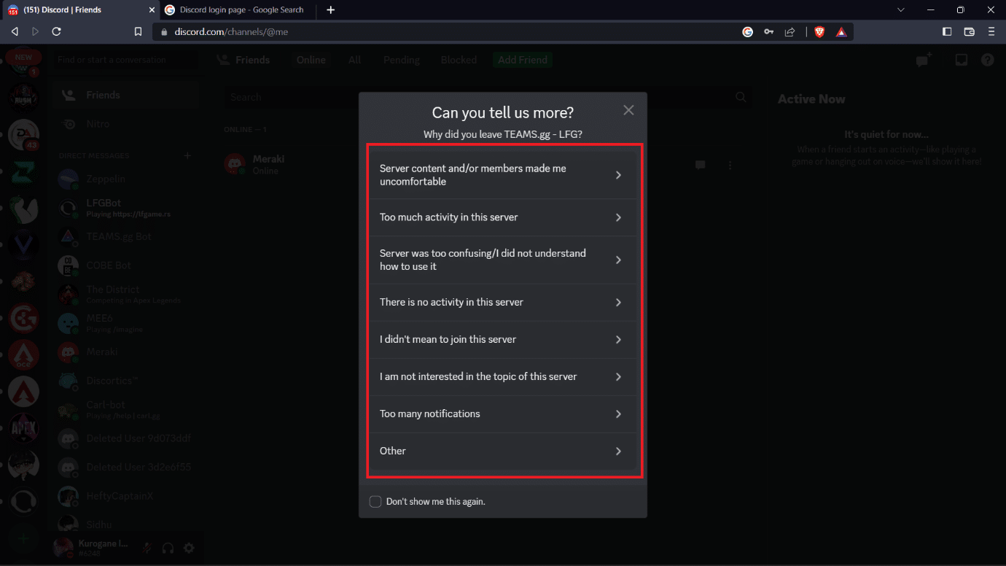The image size is (1006, 566).
Task: Open the saved passwords key icon
Action: (768, 31)
